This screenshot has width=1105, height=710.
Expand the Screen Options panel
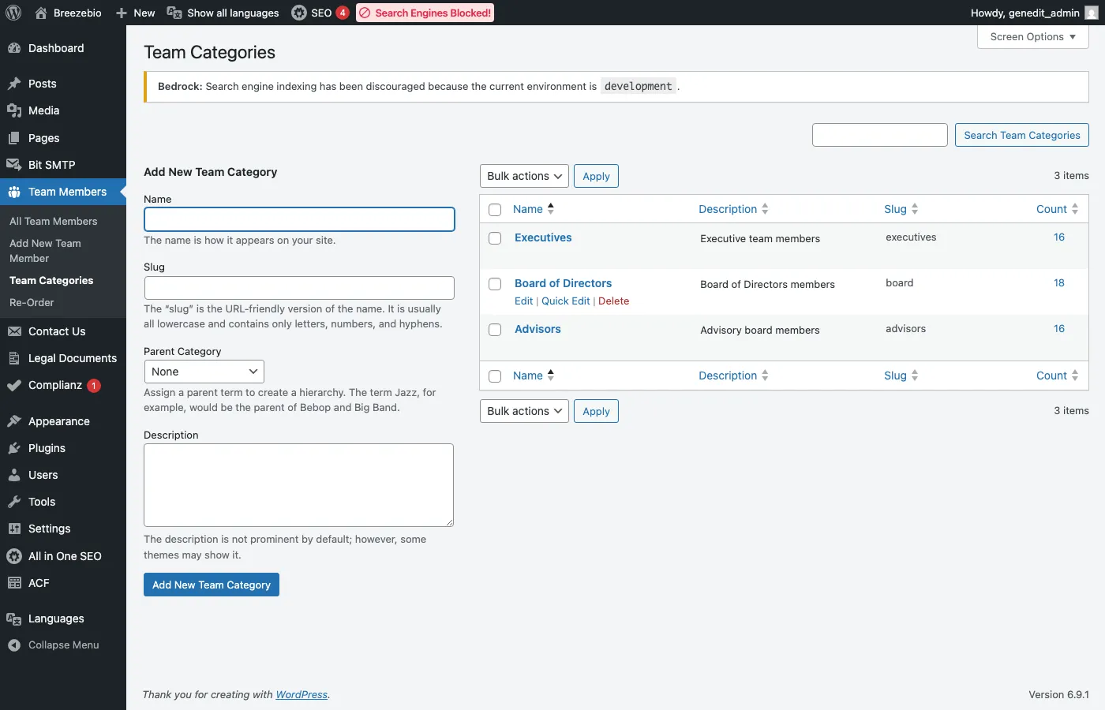(1032, 37)
